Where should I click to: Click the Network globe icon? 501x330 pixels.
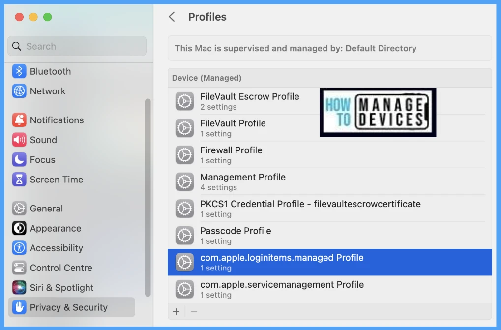click(x=19, y=91)
